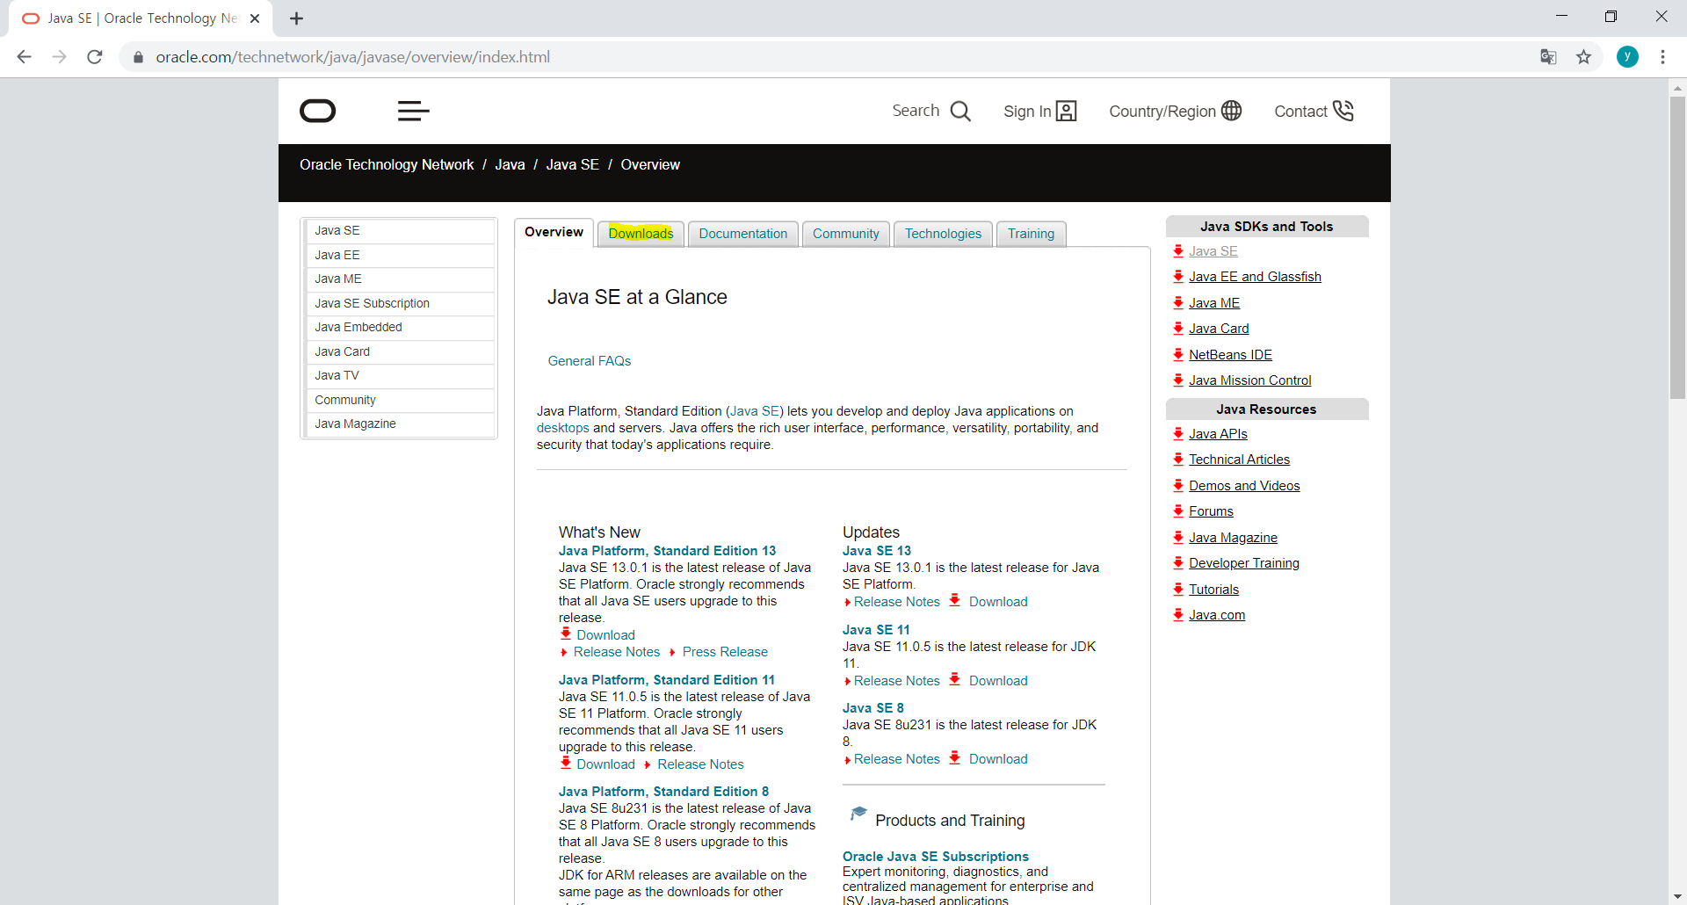Select Java Card in left sidebar

point(400,351)
